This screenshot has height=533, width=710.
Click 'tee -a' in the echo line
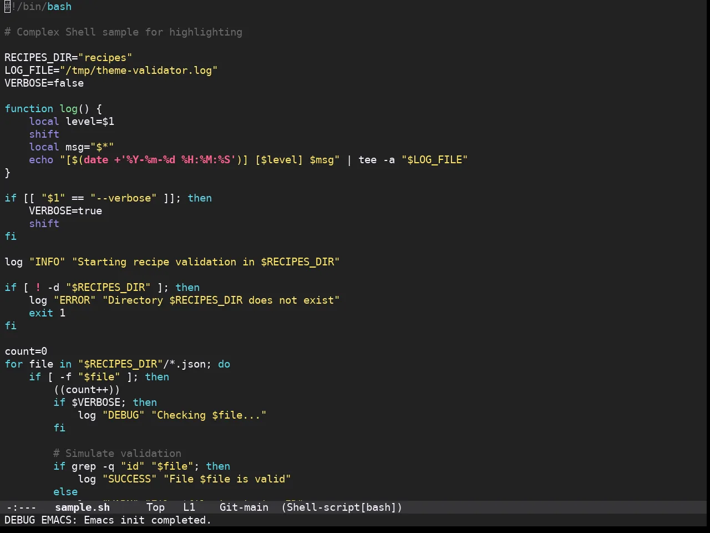[377, 160]
